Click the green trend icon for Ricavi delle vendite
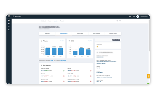The image size is (155, 97). click(x=64, y=71)
